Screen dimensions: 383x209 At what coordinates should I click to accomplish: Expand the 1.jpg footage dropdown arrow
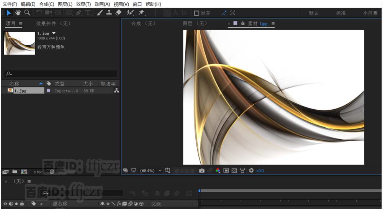54,33
